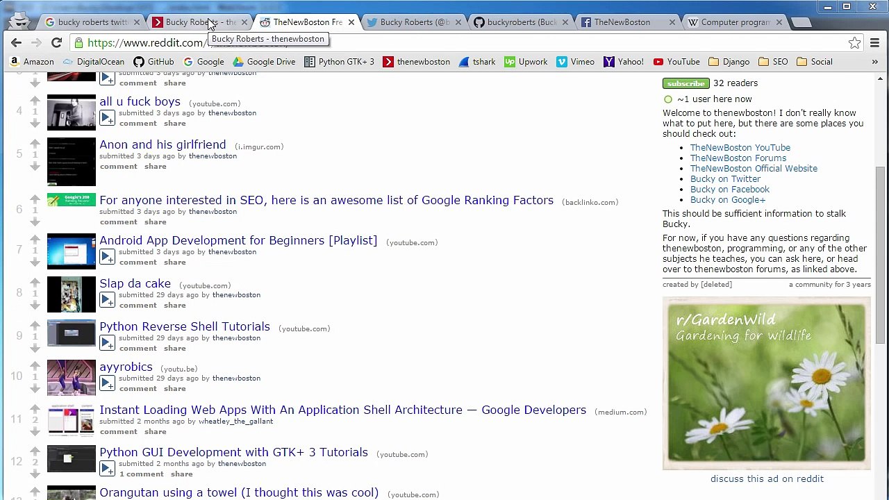Open the Google Drive bookmark
The height and width of the screenshot is (500, 889).
[264, 62]
